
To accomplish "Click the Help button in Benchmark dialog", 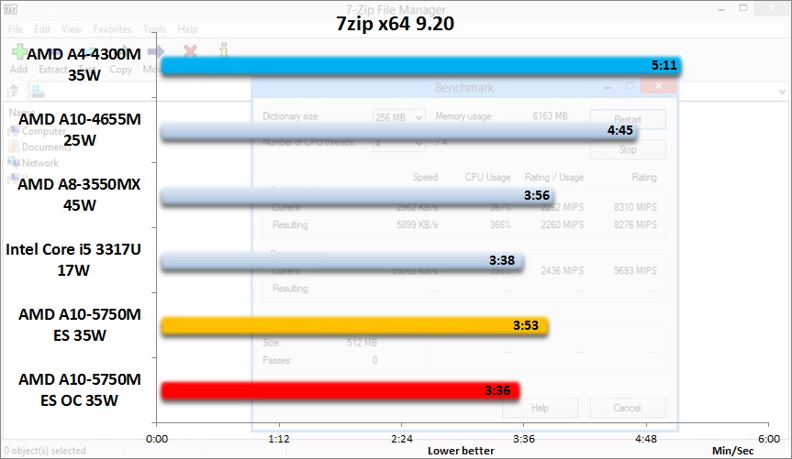I will (x=540, y=408).
